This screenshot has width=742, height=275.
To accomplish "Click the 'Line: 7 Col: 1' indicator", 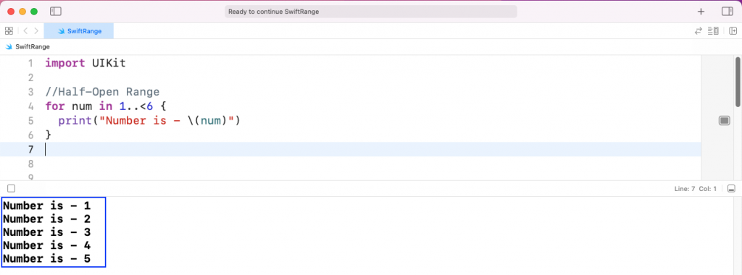I will pos(695,189).
